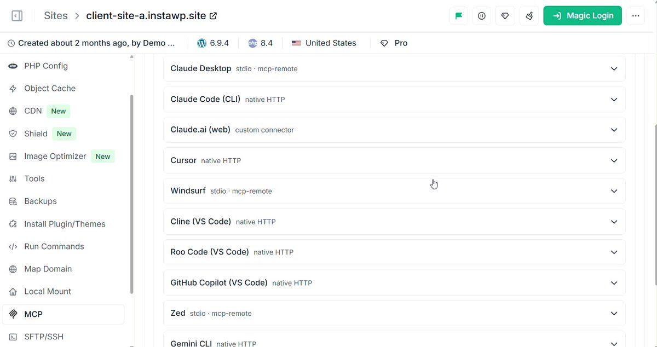Open PHP Config in sidebar
The image size is (657, 347).
46,66
